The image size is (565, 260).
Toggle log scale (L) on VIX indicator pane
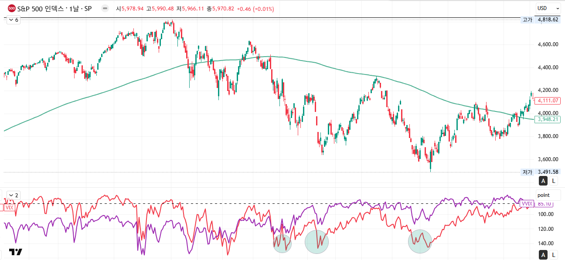(554, 255)
